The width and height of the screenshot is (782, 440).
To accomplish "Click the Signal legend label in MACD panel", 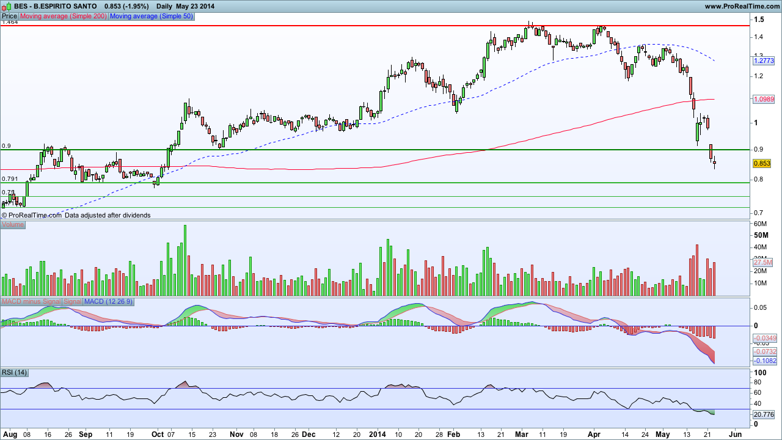I will (72, 302).
